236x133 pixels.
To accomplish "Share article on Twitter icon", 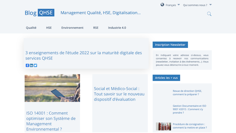I will [x=35, y=66].
